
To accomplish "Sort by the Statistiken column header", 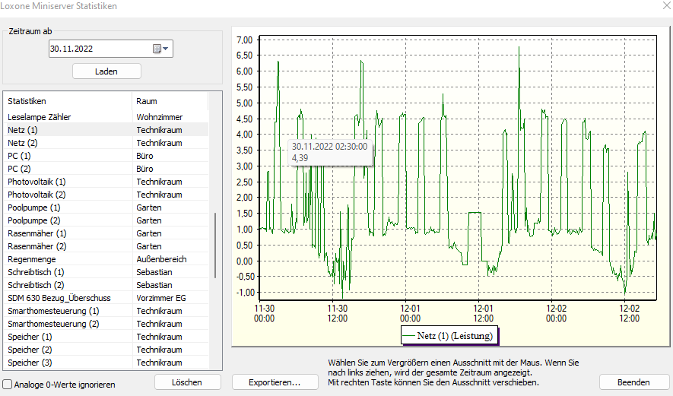I will point(67,101).
